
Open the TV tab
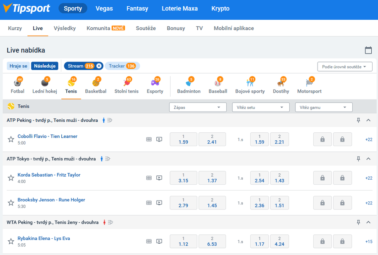tap(199, 28)
